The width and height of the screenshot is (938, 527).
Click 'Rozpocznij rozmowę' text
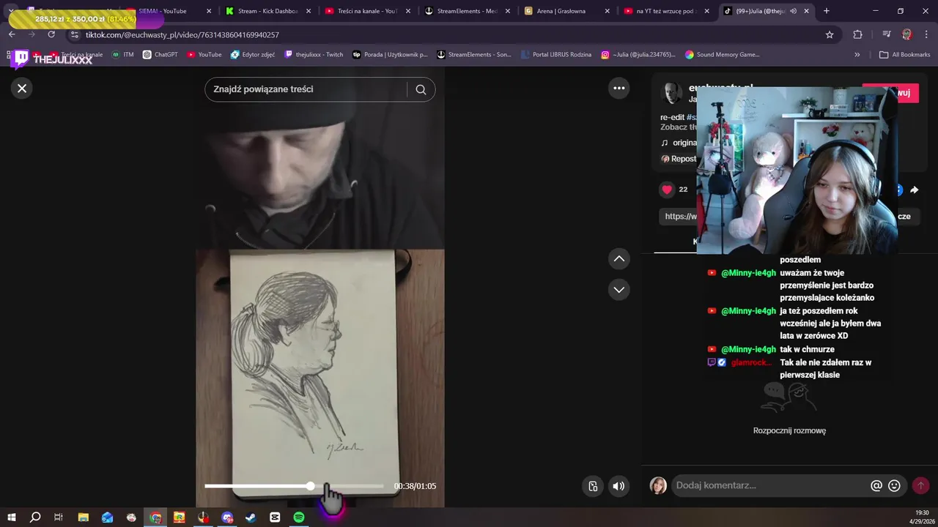[x=789, y=430]
